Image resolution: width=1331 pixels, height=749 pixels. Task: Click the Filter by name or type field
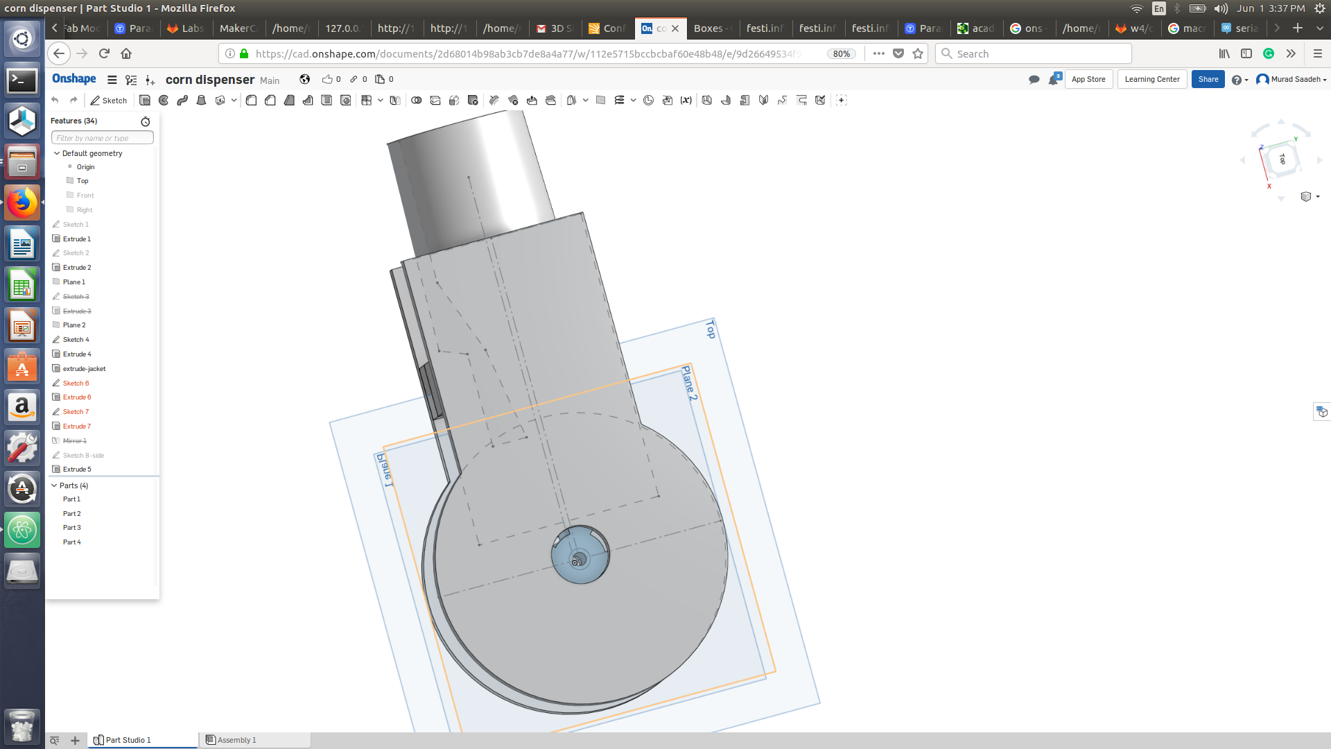103,138
